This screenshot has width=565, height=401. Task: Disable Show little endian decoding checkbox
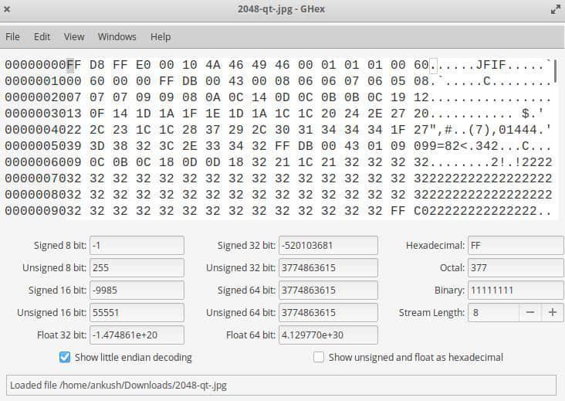65,358
